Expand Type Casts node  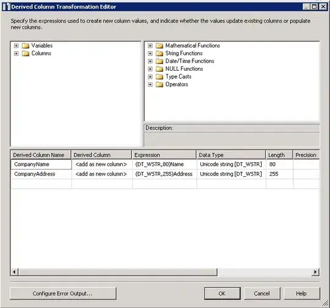(x=150, y=77)
